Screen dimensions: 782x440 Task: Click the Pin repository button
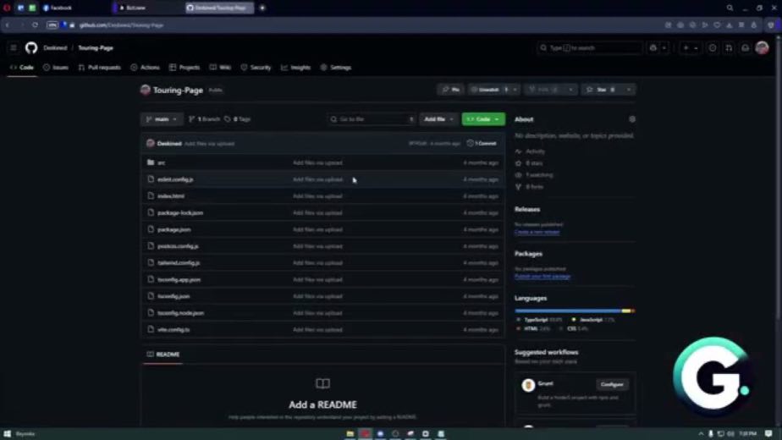pos(451,90)
